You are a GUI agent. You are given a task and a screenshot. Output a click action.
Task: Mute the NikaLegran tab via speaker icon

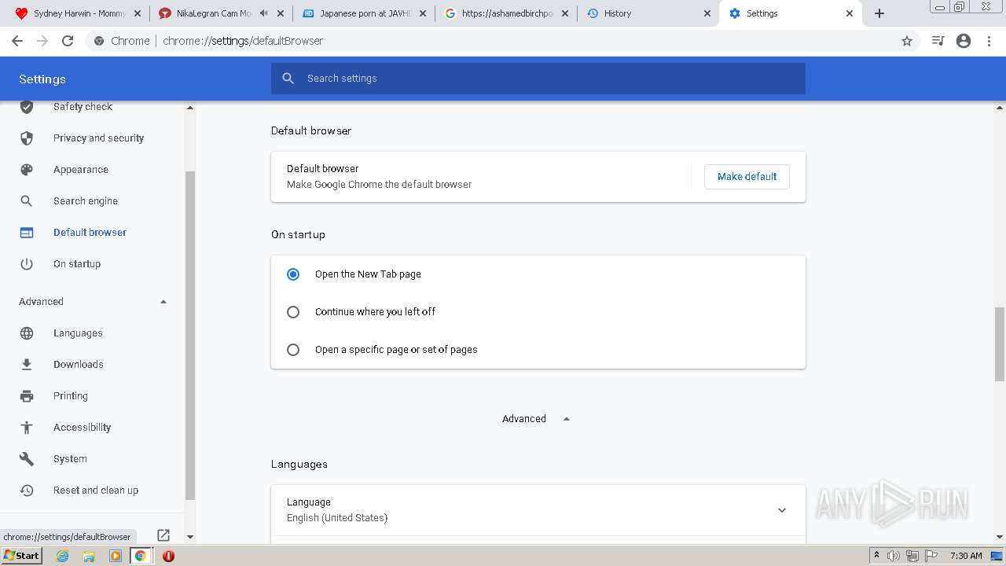263,13
